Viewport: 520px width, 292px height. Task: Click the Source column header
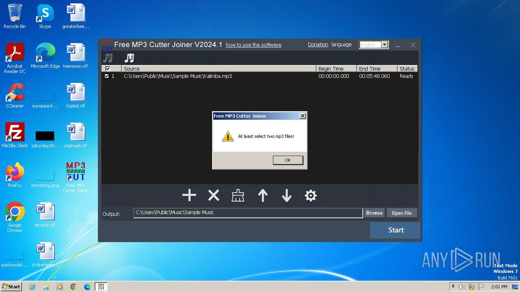[219, 69]
